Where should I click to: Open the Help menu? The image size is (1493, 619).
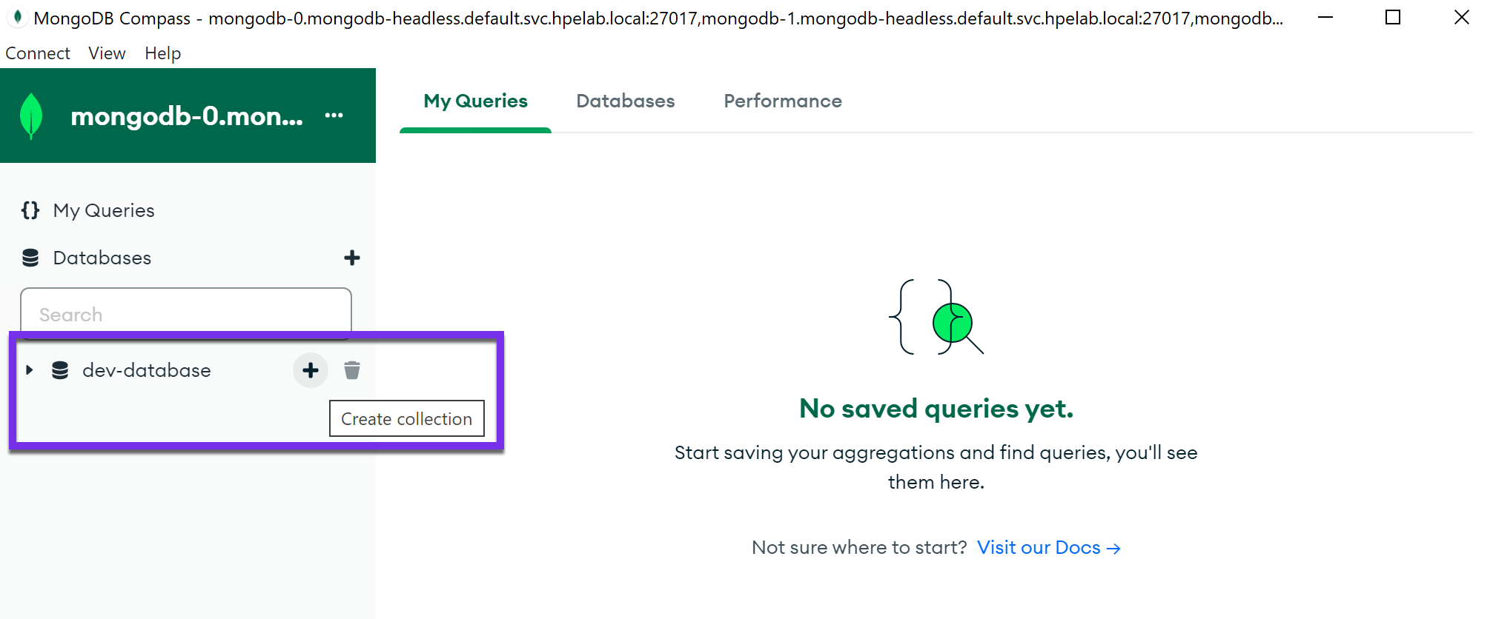click(x=162, y=53)
